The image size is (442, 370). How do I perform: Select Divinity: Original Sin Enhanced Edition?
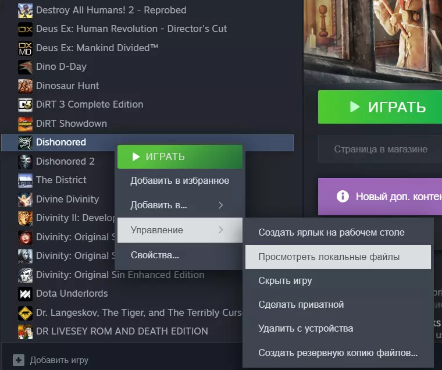120,275
